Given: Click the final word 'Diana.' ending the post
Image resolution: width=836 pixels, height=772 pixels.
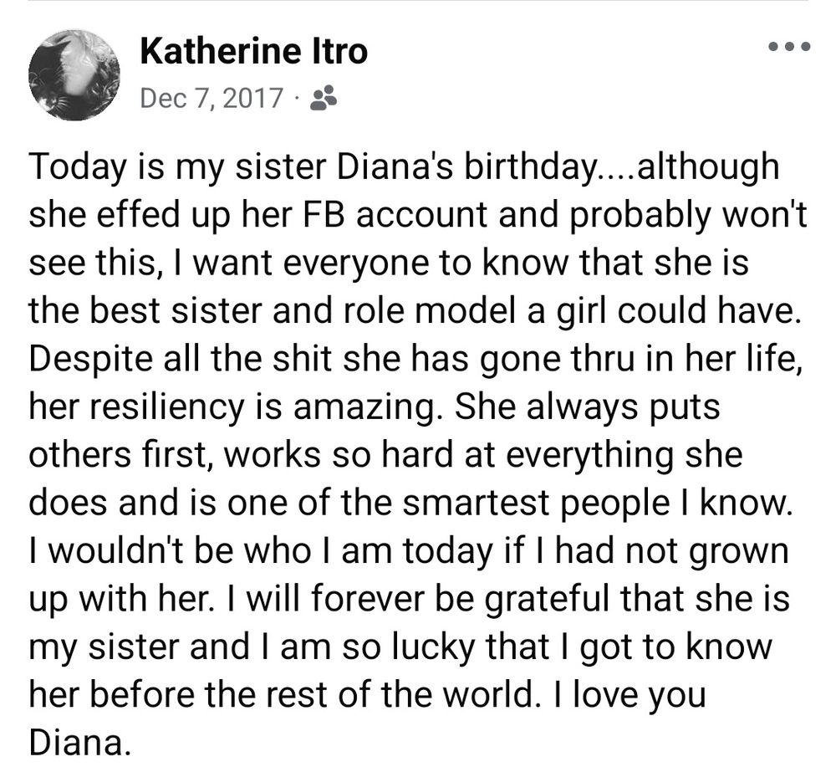Looking at the screenshot, I should (79, 743).
